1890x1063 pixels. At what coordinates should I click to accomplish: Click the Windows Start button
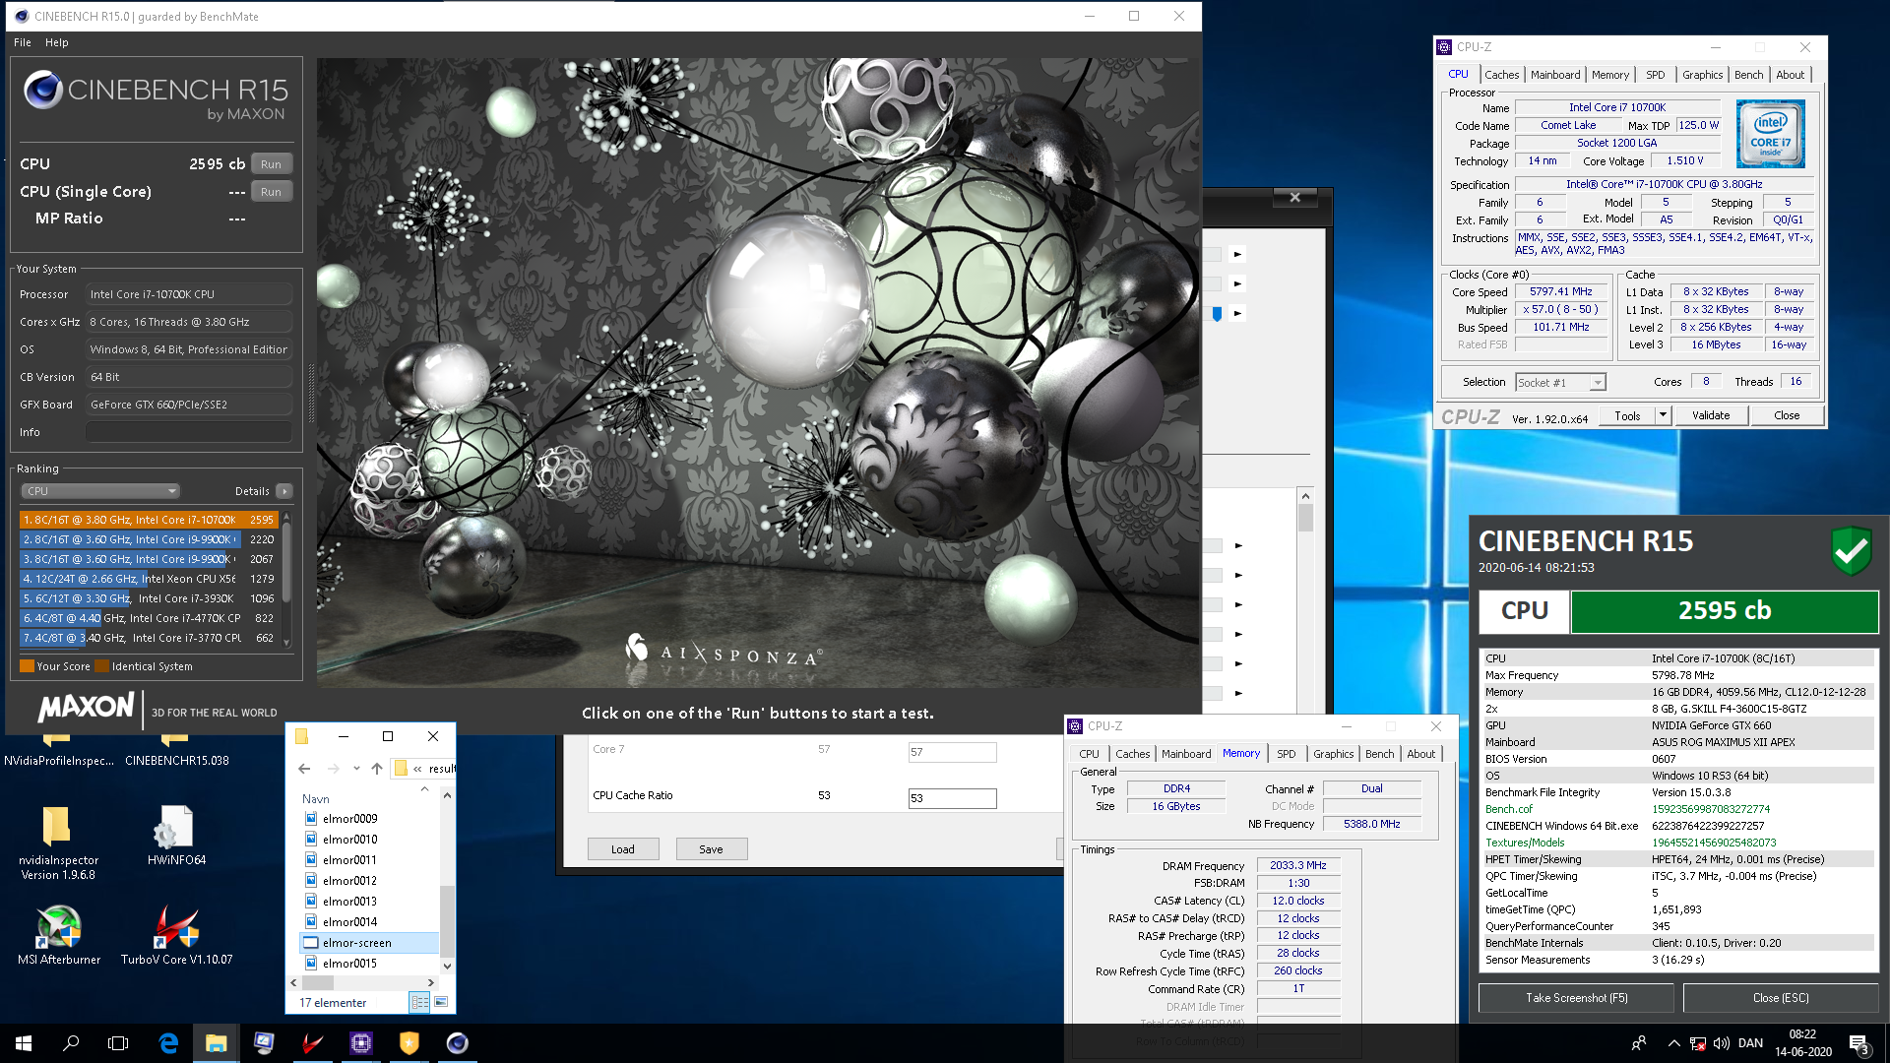(x=24, y=1043)
